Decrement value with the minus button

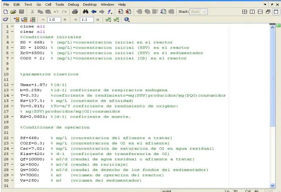coord(43,20)
